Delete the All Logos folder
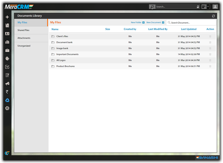223x163 pixels. tap(210, 60)
